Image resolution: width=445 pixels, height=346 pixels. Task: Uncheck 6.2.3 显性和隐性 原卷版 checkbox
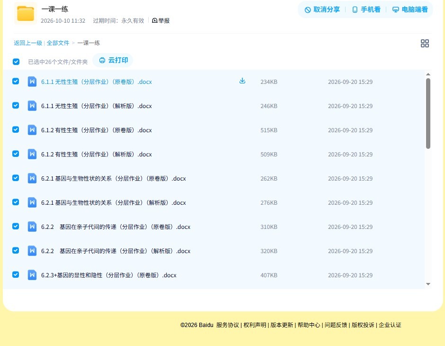(x=16, y=274)
